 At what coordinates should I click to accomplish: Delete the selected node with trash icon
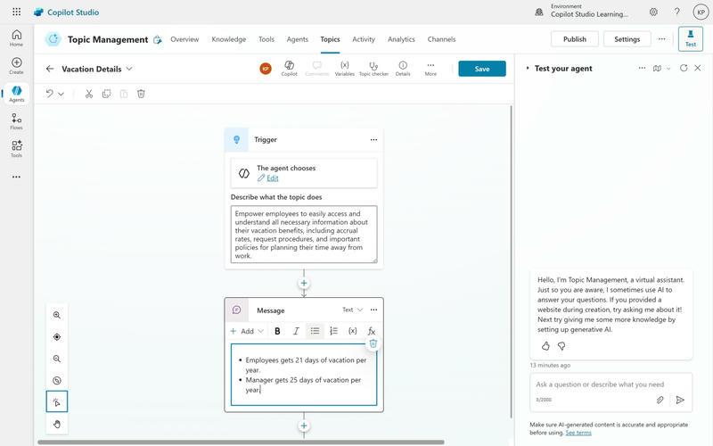141,94
